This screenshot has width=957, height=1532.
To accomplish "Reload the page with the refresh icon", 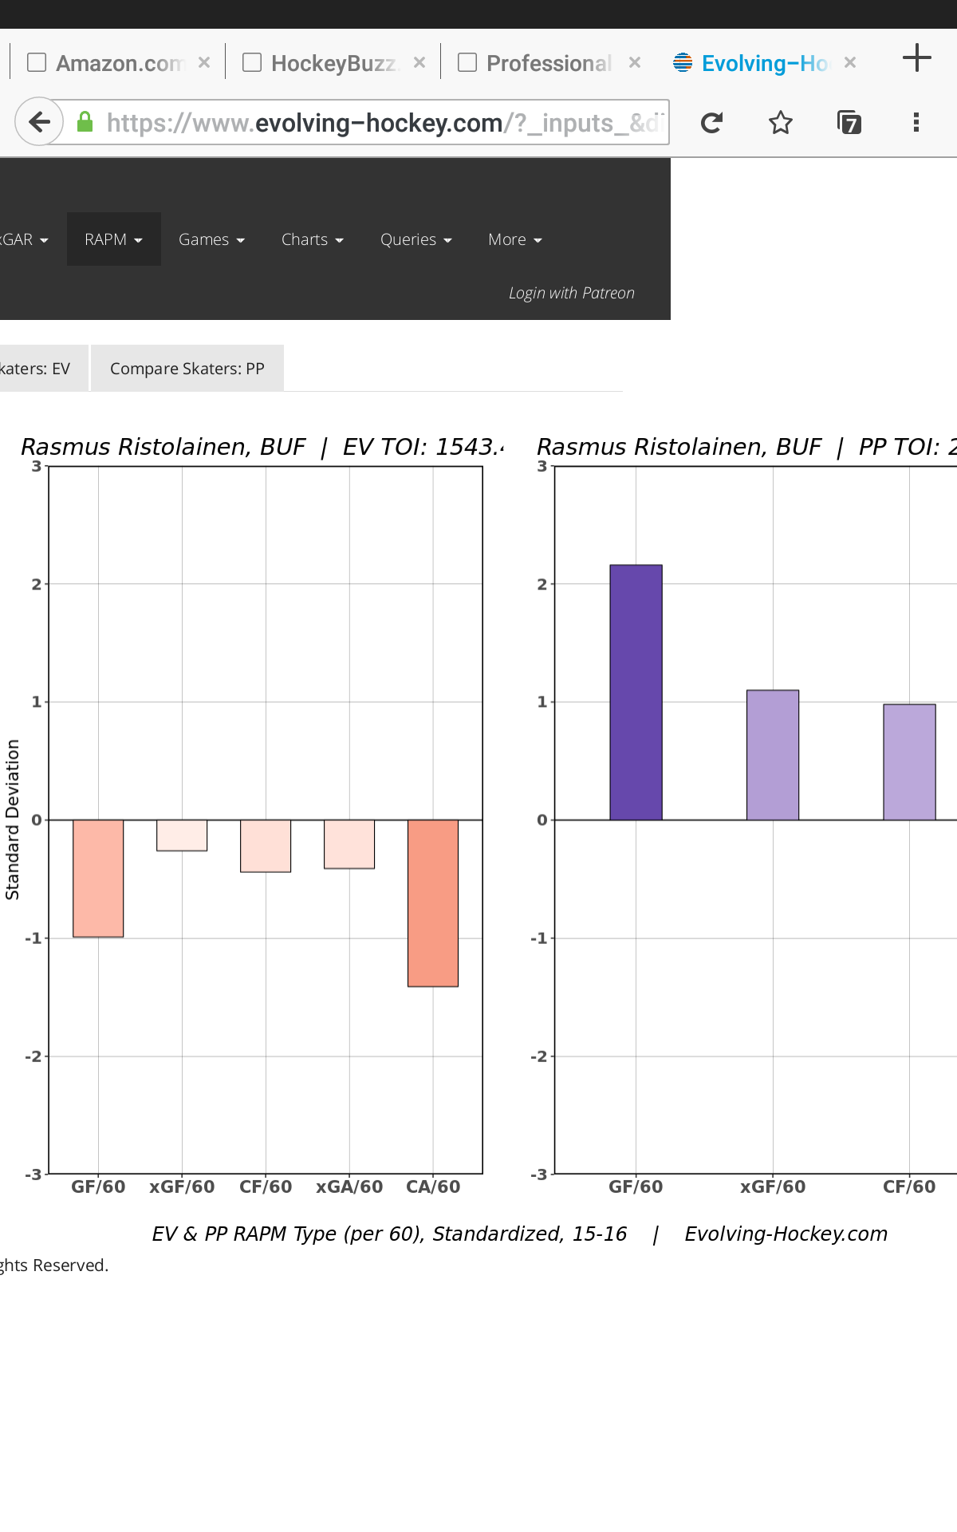I will pos(711,122).
